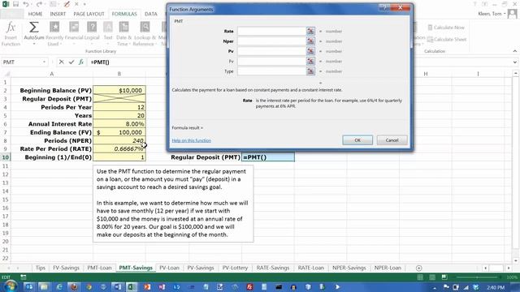This screenshot has width=520, height=292.
Task: Customize Quick Access Toolbar dropdown
Action: click(84, 4)
